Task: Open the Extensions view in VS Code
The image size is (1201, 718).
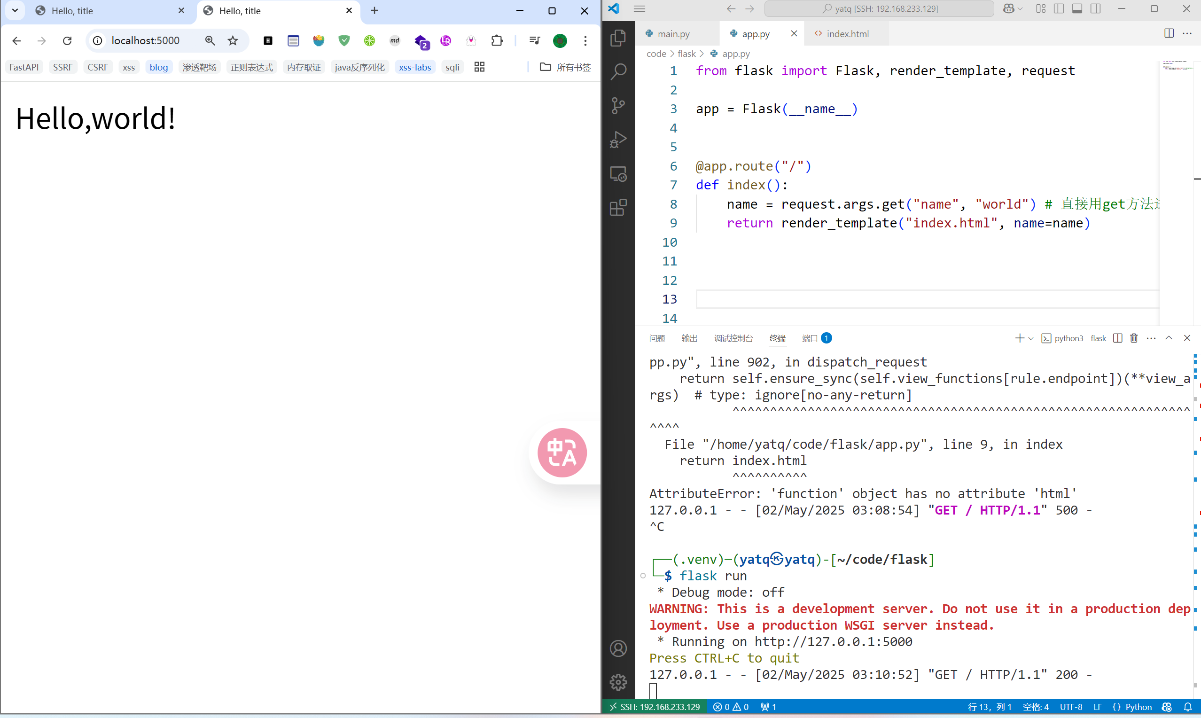Action: click(x=618, y=208)
